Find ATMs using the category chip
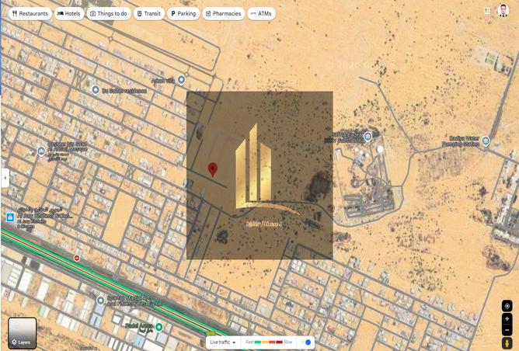 click(261, 13)
